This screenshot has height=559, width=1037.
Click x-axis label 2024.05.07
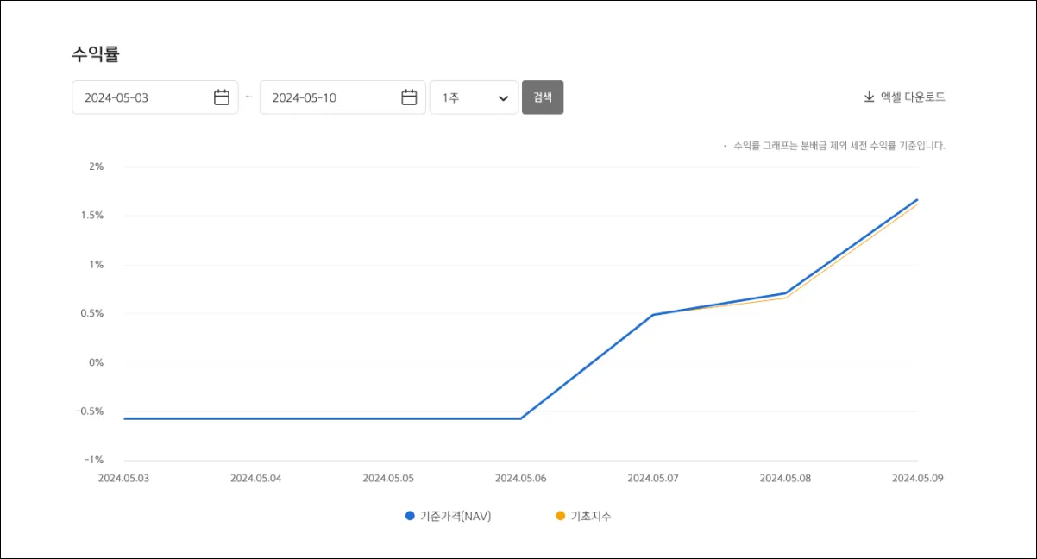tap(653, 477)
